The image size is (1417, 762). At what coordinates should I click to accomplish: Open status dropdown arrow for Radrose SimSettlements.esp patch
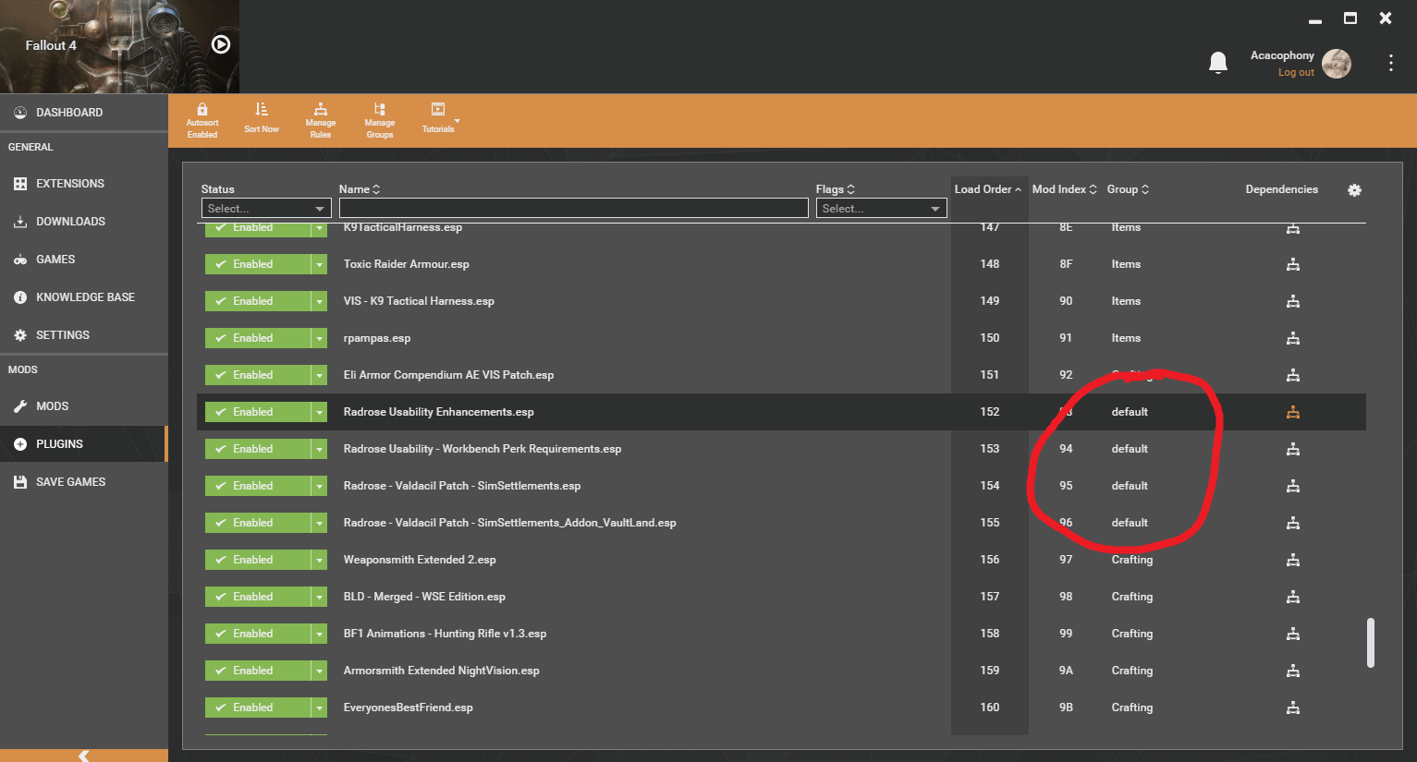tap(319, 486)
